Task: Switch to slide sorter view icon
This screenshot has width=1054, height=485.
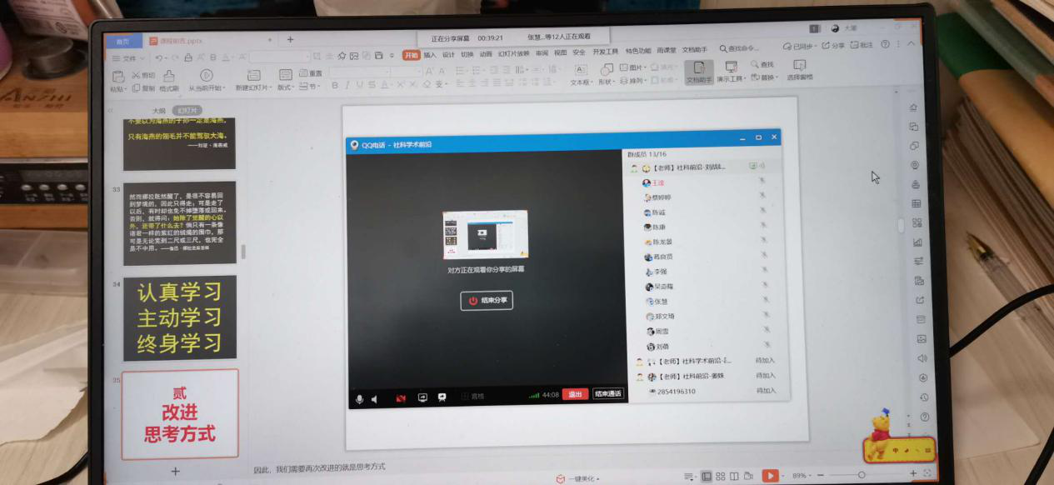Action: 720,477
